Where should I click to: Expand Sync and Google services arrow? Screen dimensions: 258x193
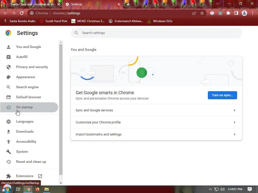(235, 110)
